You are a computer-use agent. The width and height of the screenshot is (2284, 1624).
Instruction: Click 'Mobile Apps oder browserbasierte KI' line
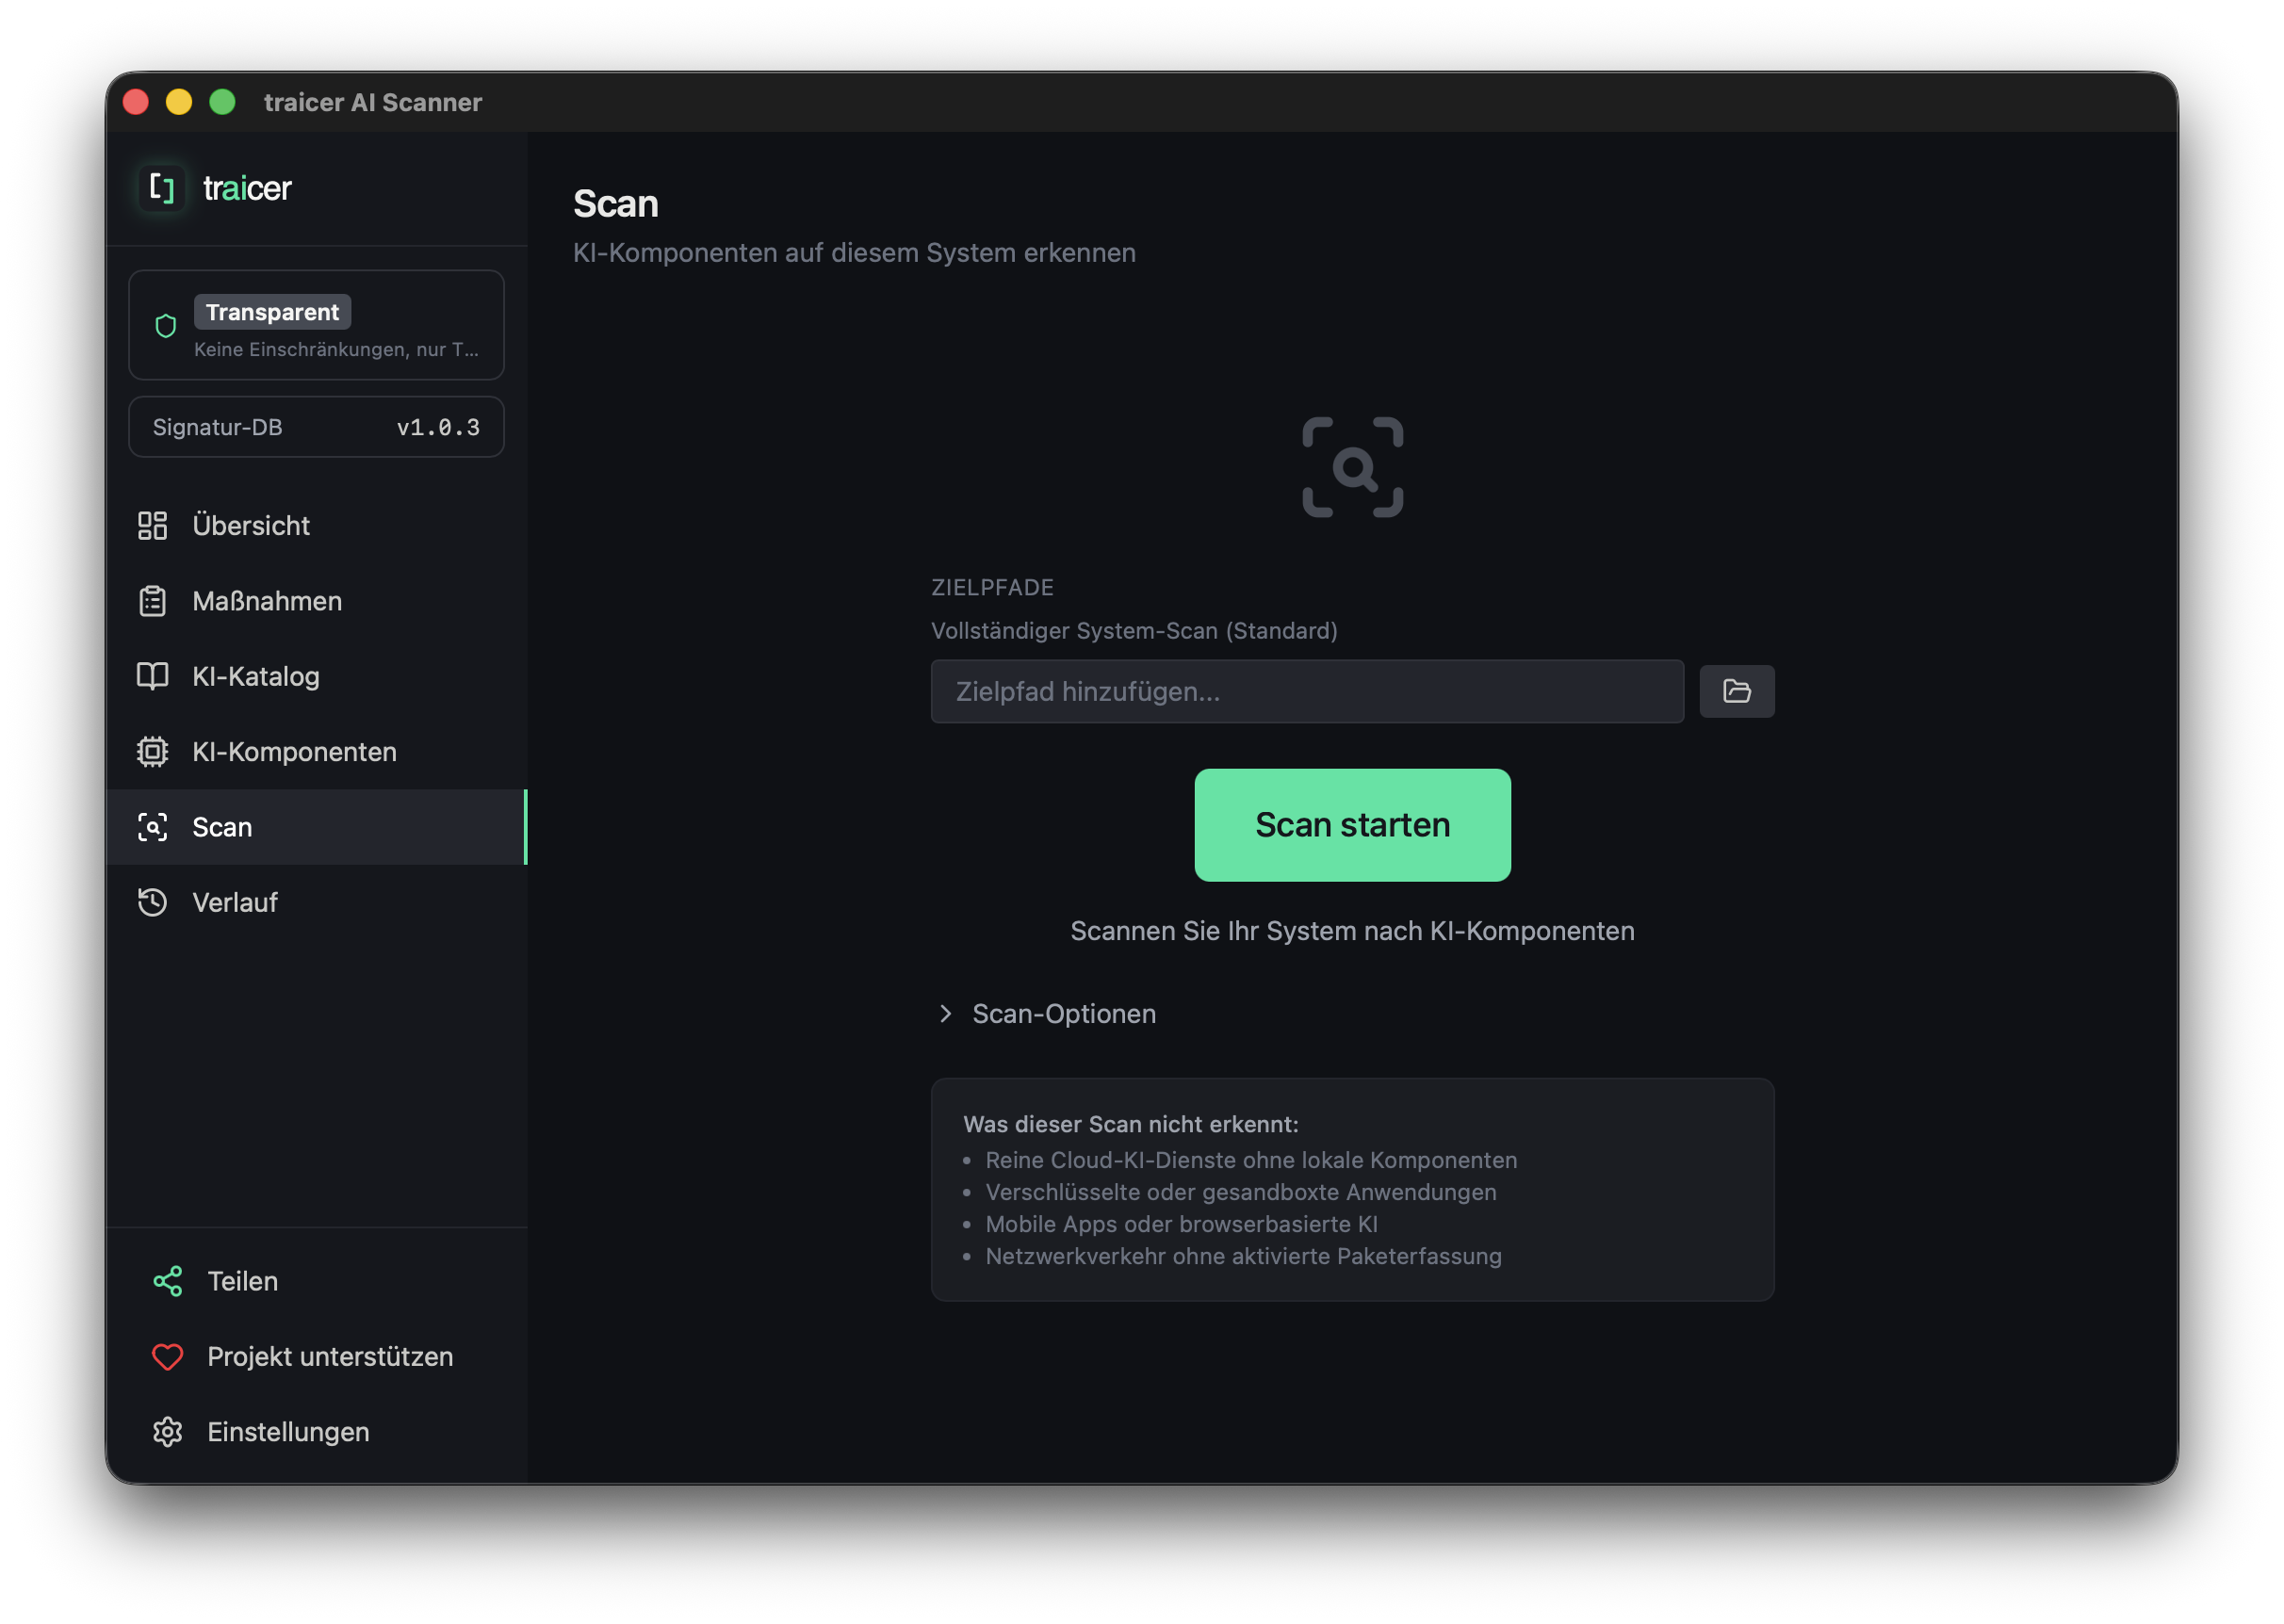click(1181, 1225)
